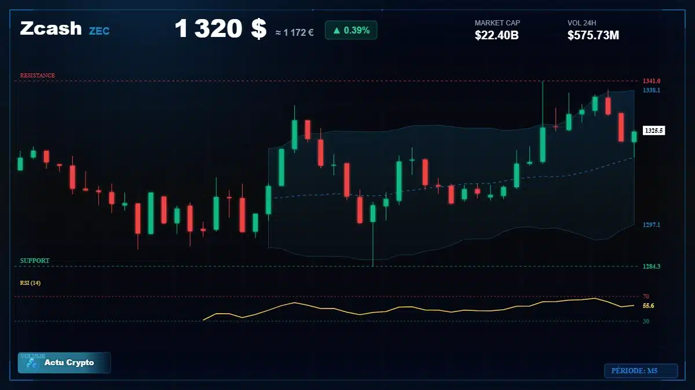Viewport: 695px width, 390px height.
Task: Click the $575.73M volume value
Action: tap(593, 35)
